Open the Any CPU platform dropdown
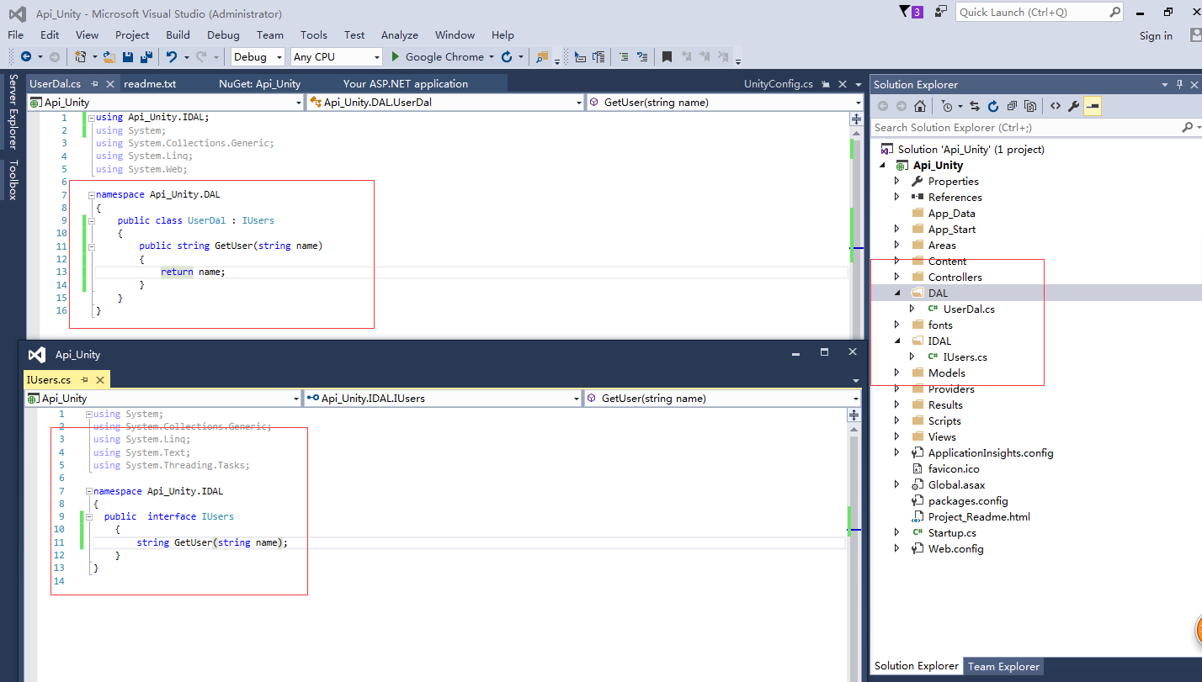This screenshot has height=682, width=1202. coord(376,57)
